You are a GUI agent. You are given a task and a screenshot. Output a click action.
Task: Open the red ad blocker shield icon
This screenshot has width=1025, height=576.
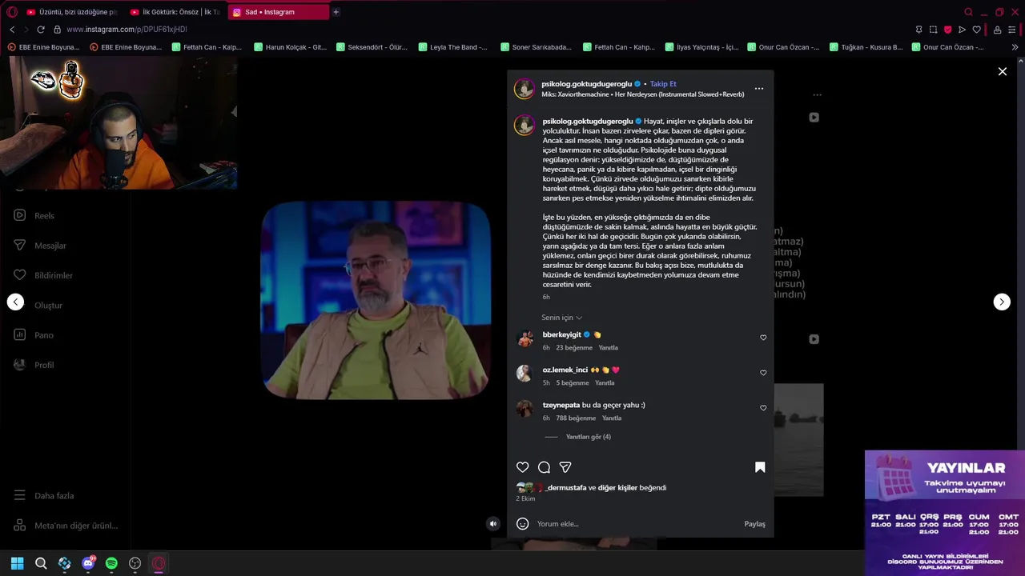[x=947, y=30]
